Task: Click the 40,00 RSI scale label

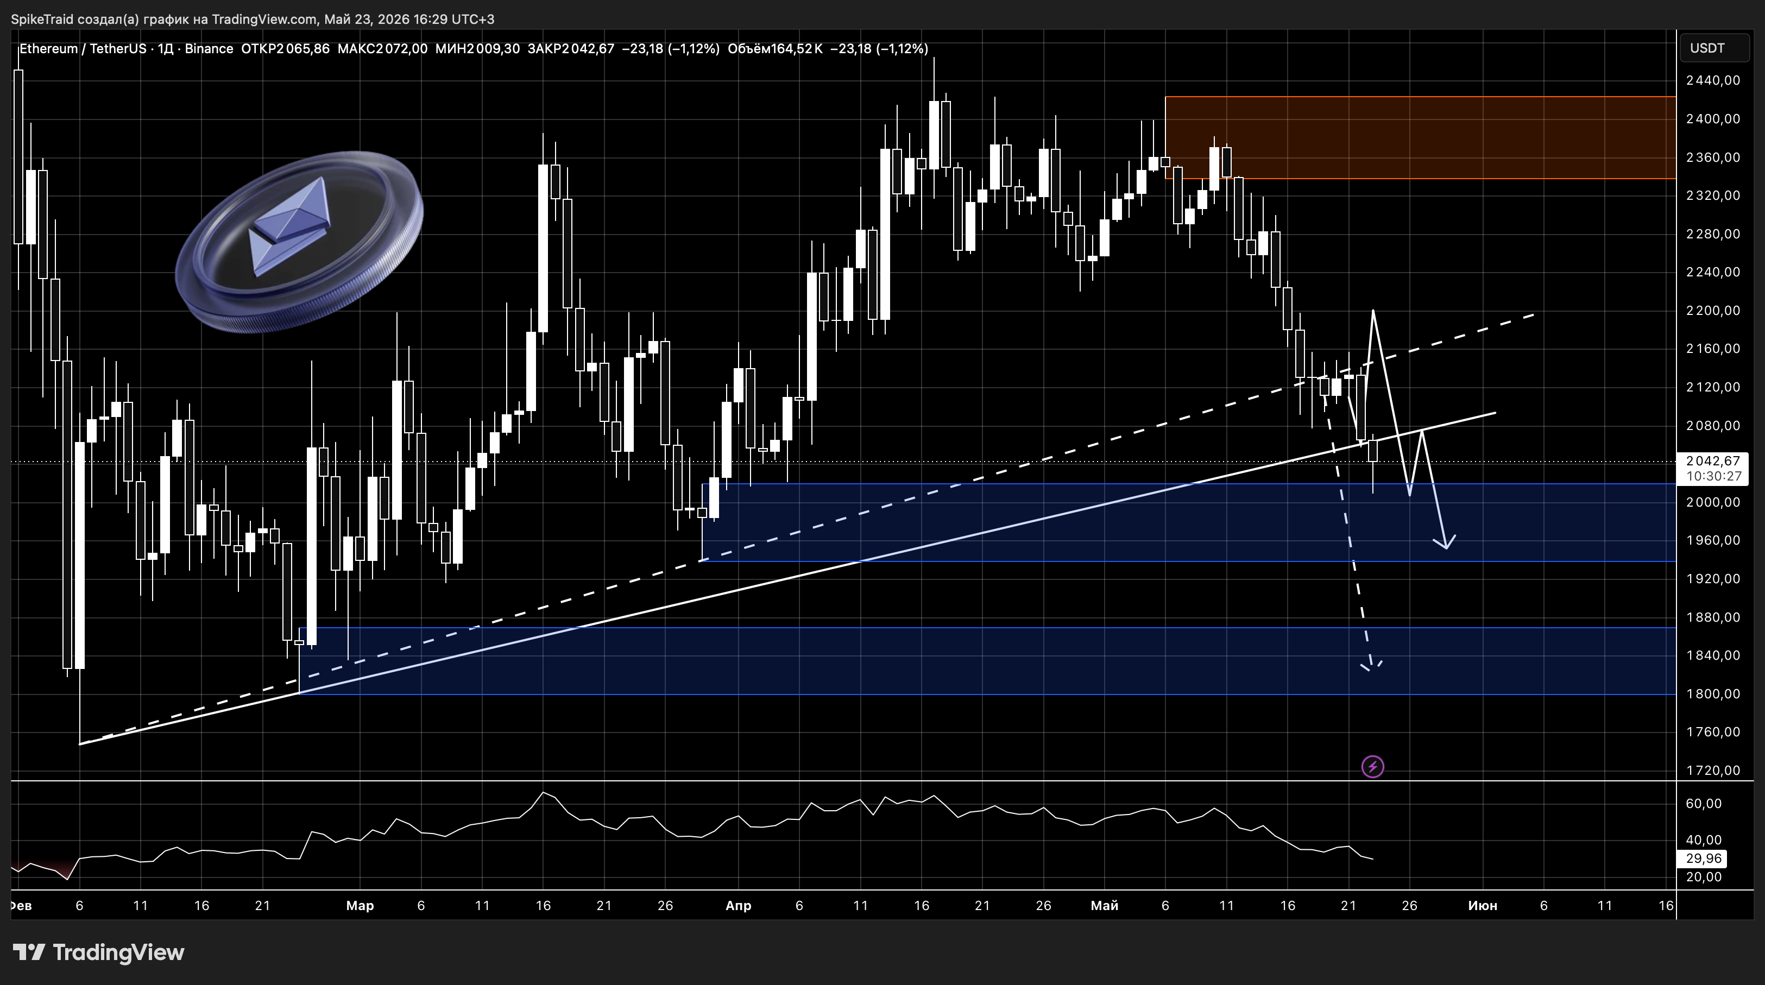Action: coord(1703,840)
